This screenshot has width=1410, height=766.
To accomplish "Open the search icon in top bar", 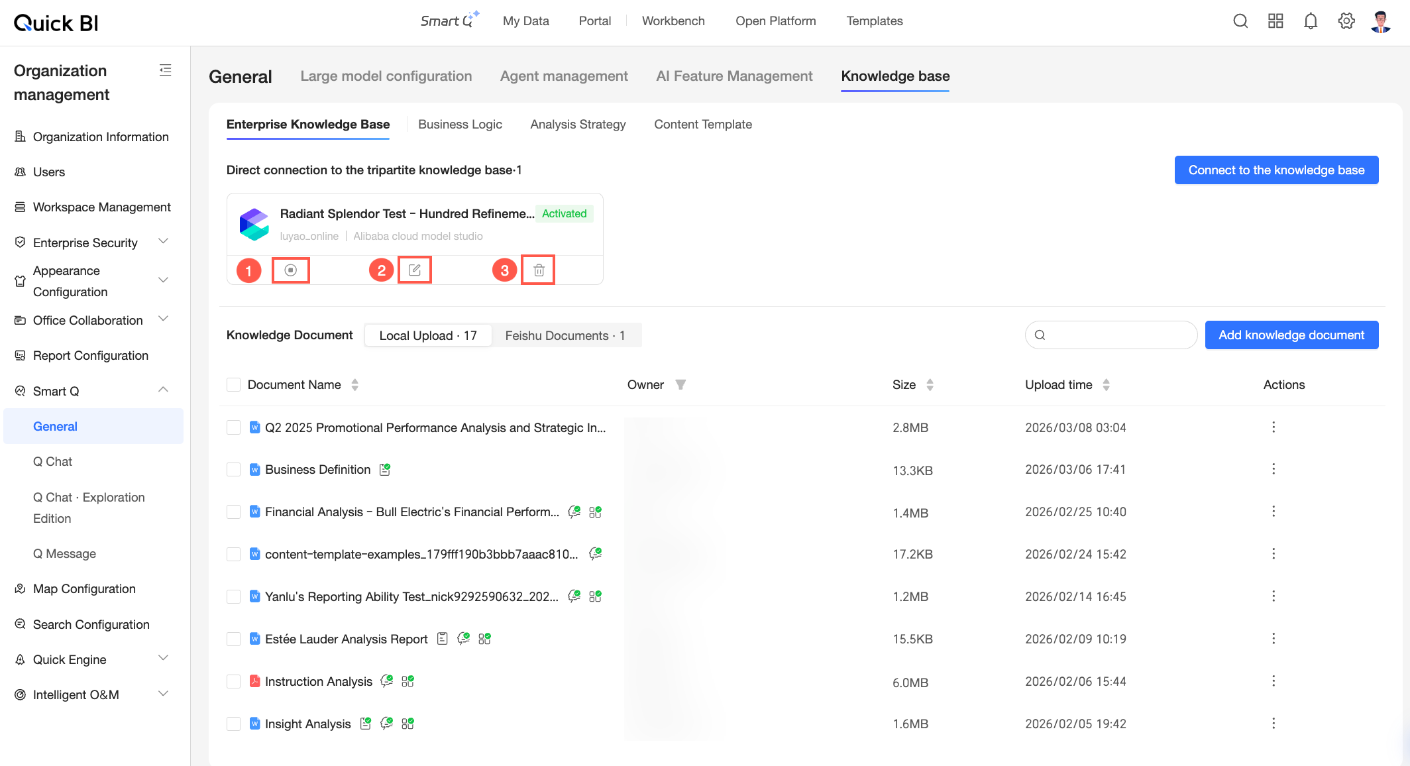I will [x=1240, y=21].
